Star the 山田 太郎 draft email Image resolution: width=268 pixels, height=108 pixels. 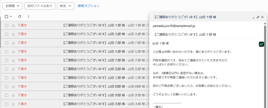point(13,104)
